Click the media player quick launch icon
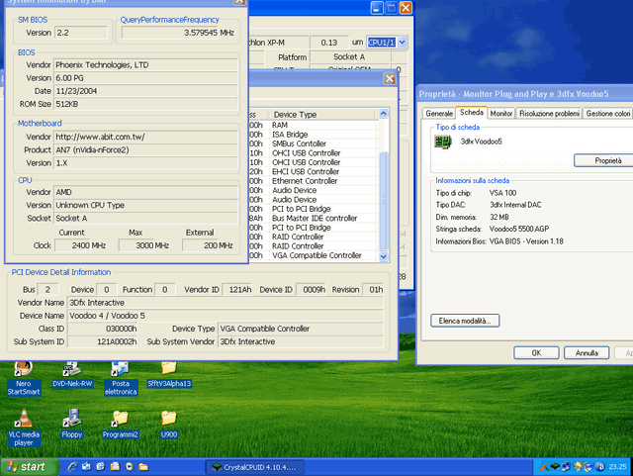This screenshot has height=476, width=633. click(130, 467)
